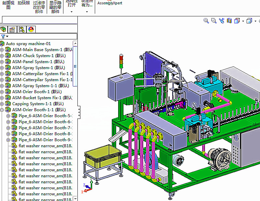Click the section view (剖面视图) ribbon button
The width and height of the screenshot is (260, 201).
pyautogui.click(x=8, y=5)
